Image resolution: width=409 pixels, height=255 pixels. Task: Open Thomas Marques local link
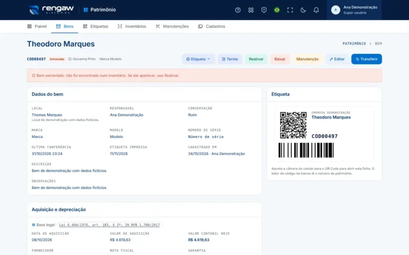[x=47, y=115]
